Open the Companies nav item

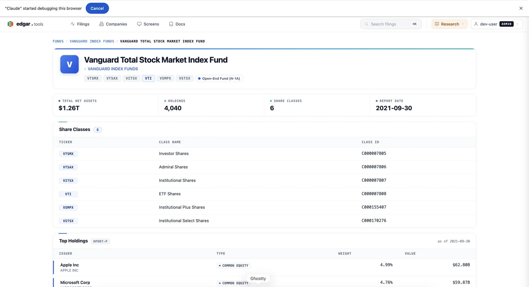pos(113,24)
